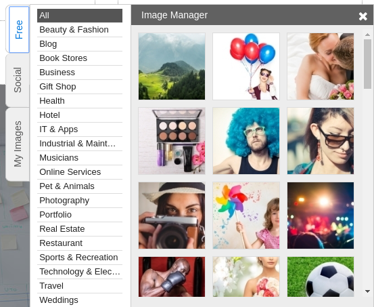The height and width of the screenshot is (307, 374).
Task: Pick the red and blue balloons image
Action: tap(246, 66)
